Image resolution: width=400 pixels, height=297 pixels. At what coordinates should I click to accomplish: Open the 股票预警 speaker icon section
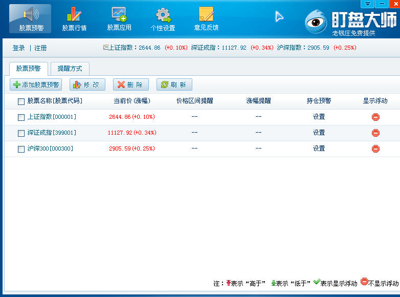point(30,18)
